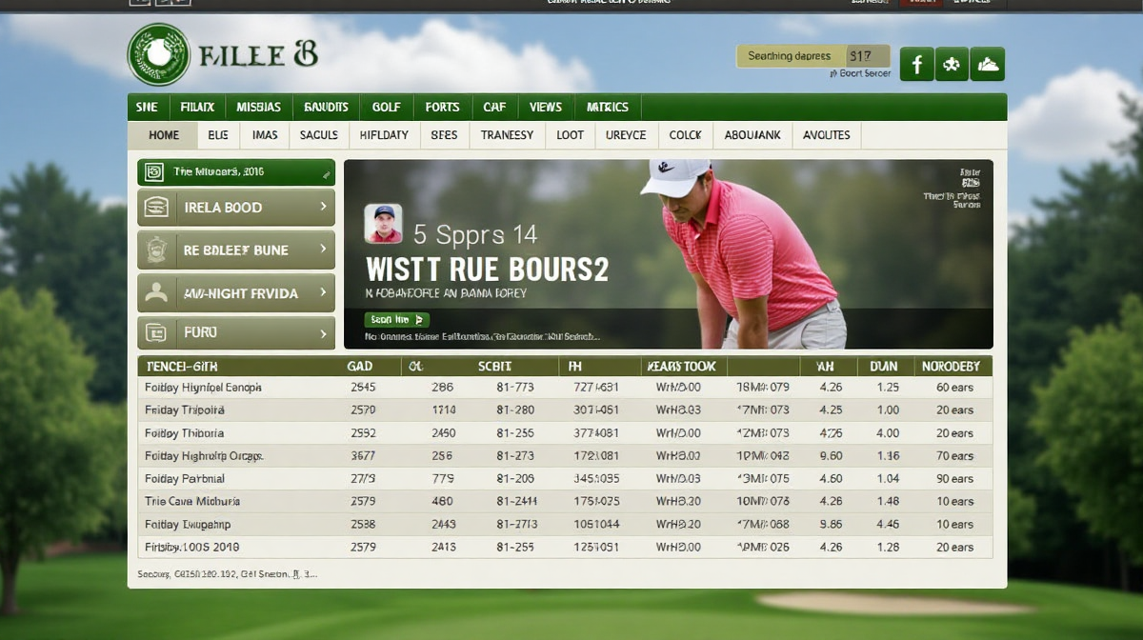This screenshot has width=1143, height=640.
Task: Choose the CAF menu item
Action: (x=494, y=107)
